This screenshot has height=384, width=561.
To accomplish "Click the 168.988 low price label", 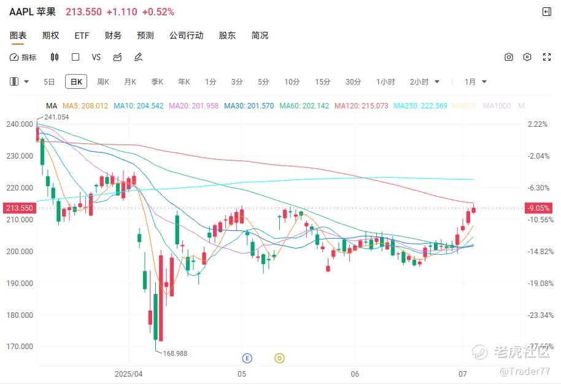I will [175, 353].
